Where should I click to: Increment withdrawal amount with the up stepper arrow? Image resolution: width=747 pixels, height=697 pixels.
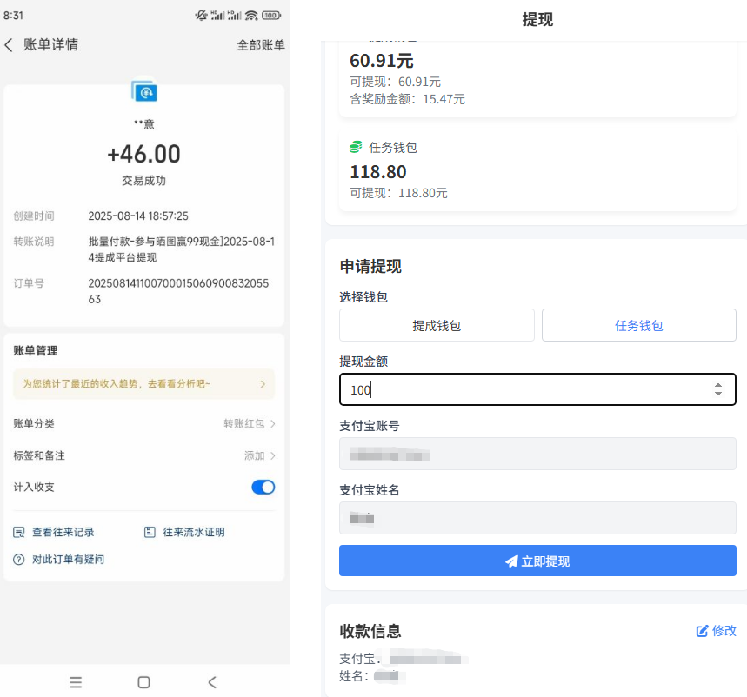[x=719, y=385]
